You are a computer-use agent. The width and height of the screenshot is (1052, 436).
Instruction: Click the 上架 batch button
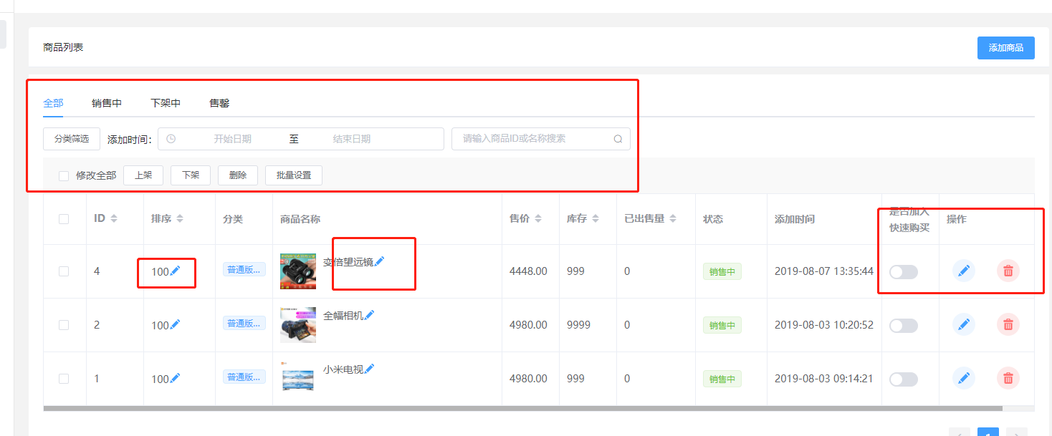143,175
